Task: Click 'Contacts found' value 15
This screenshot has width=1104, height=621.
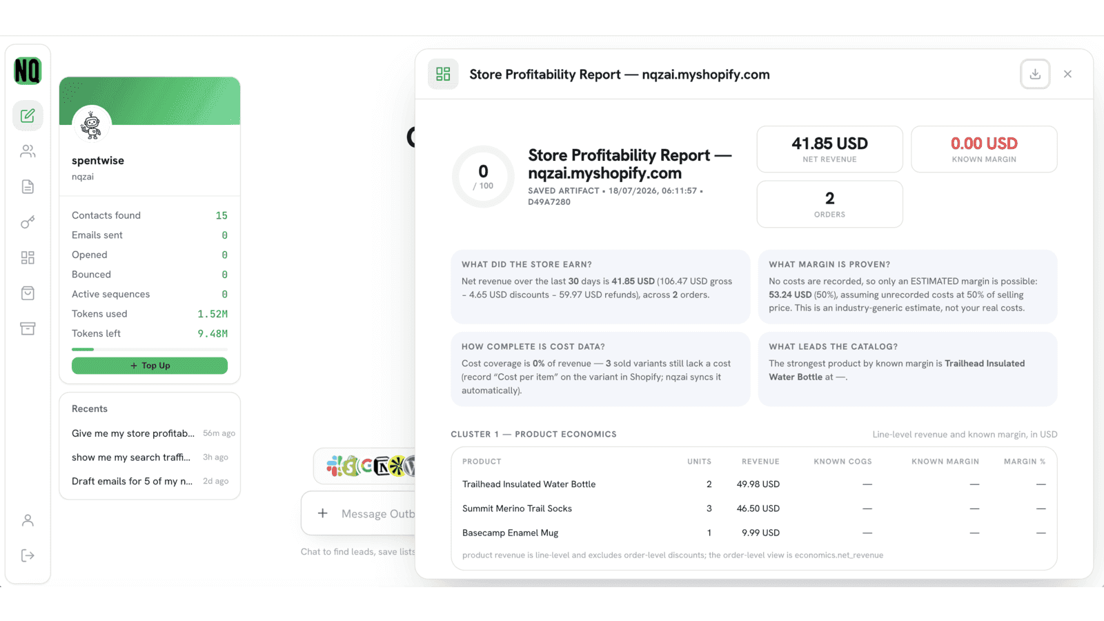Action: click(221, 215)
